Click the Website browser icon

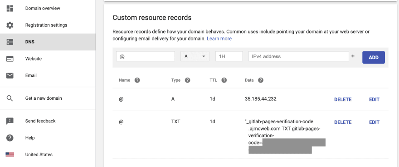[x=10, y=59]
